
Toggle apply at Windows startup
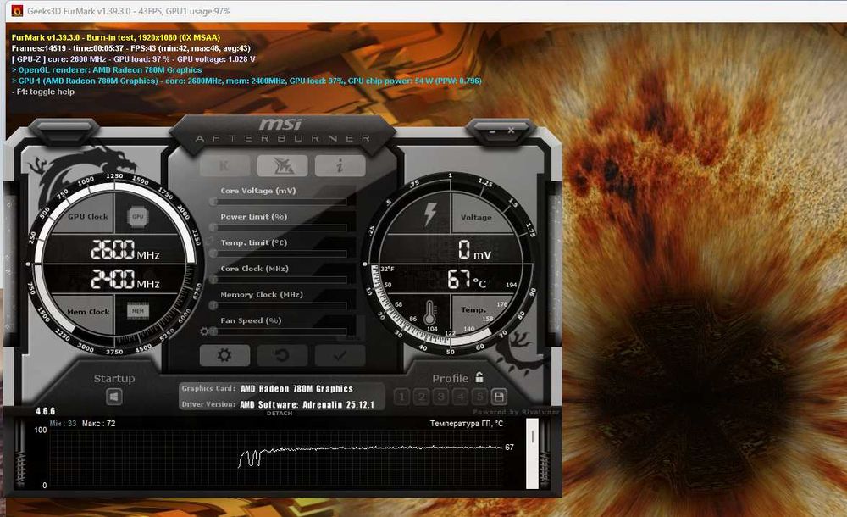pos(114,397)
